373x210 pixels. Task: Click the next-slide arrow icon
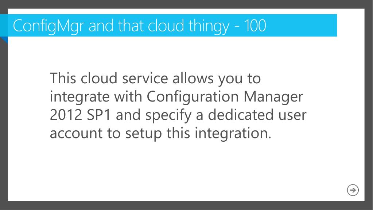[353, 190]
